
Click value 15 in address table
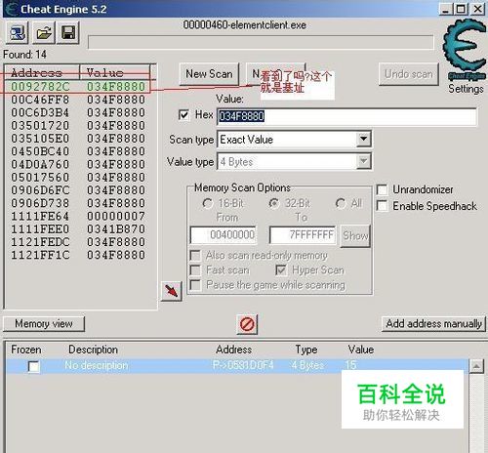(351, 365)
